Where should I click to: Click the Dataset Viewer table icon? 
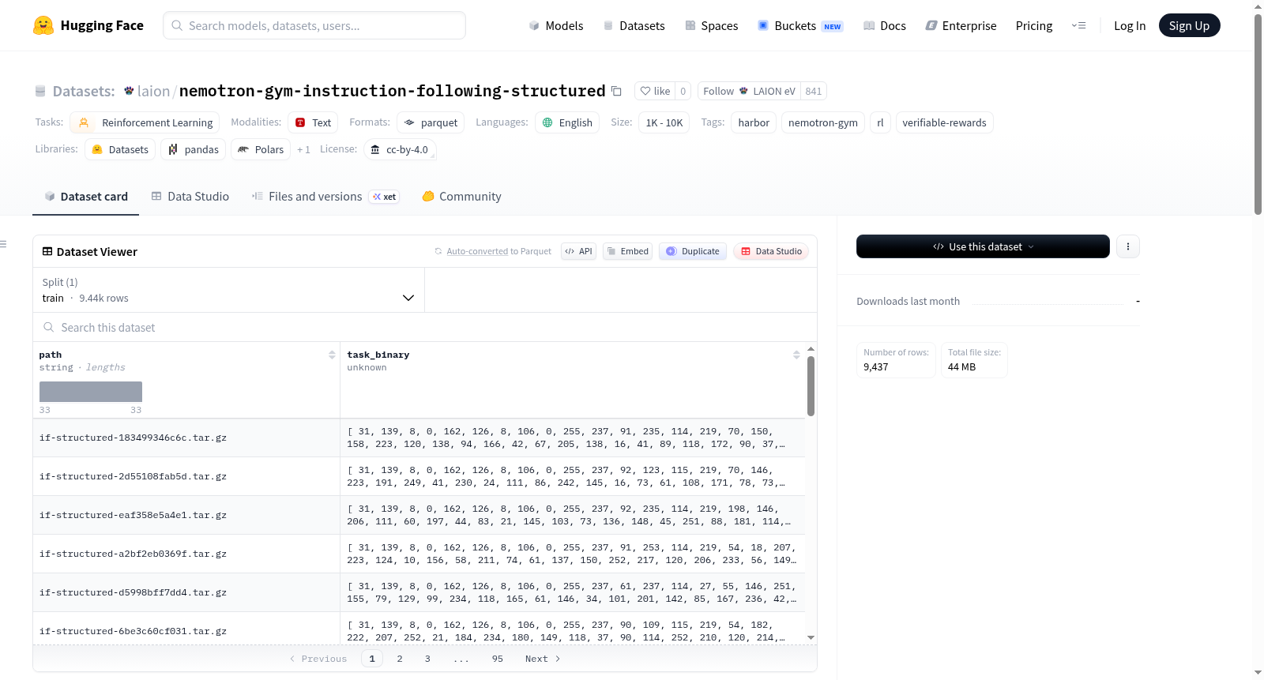tap(47, 251)
